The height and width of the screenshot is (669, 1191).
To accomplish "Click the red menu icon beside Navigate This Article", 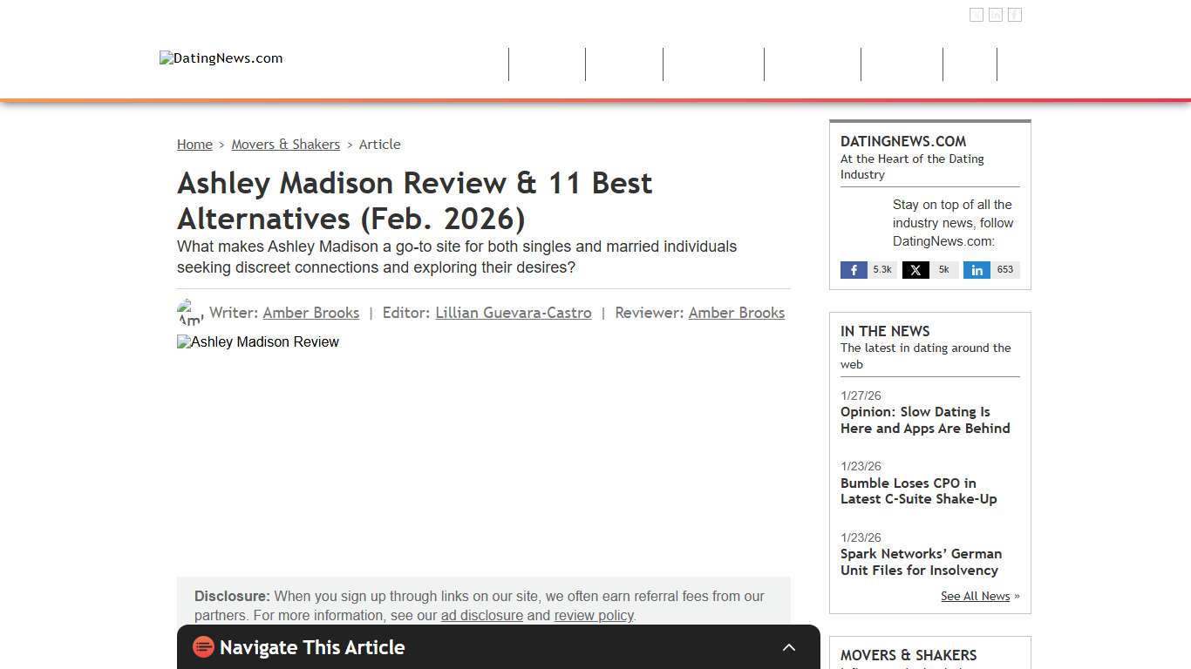I will pyautogui.click(x=203, y=647).
